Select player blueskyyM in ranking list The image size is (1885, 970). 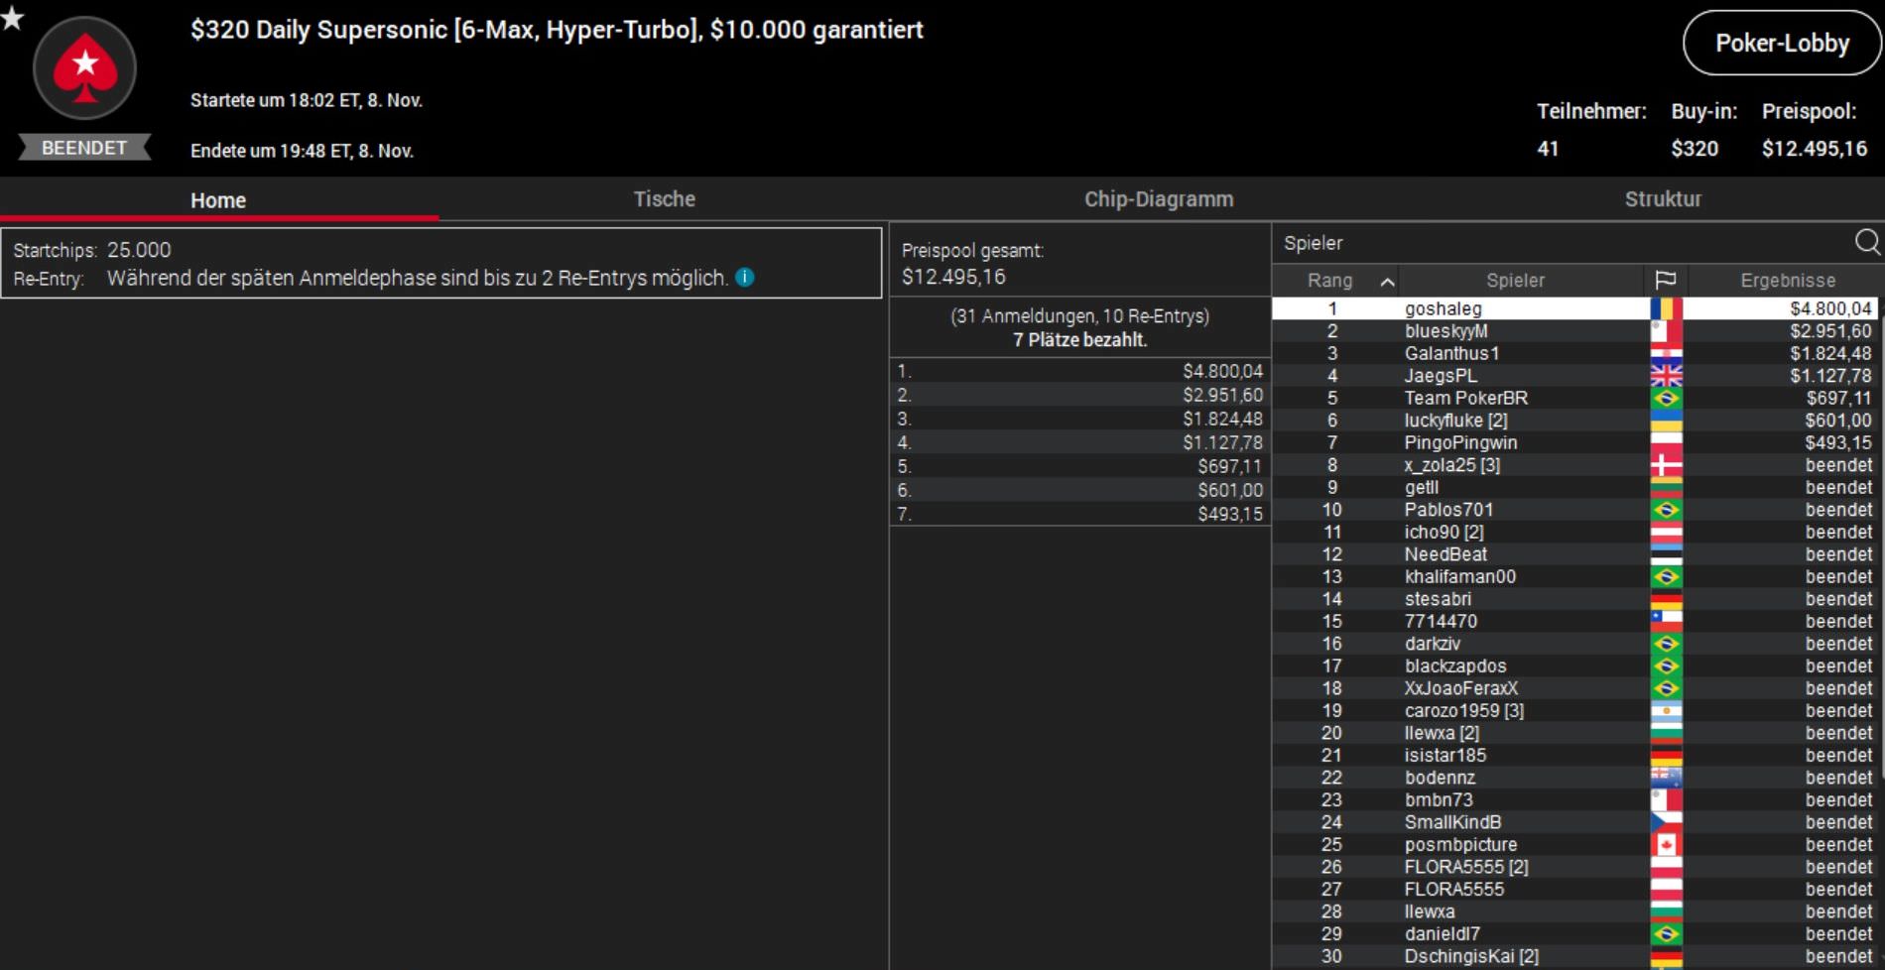(1445, 331)
